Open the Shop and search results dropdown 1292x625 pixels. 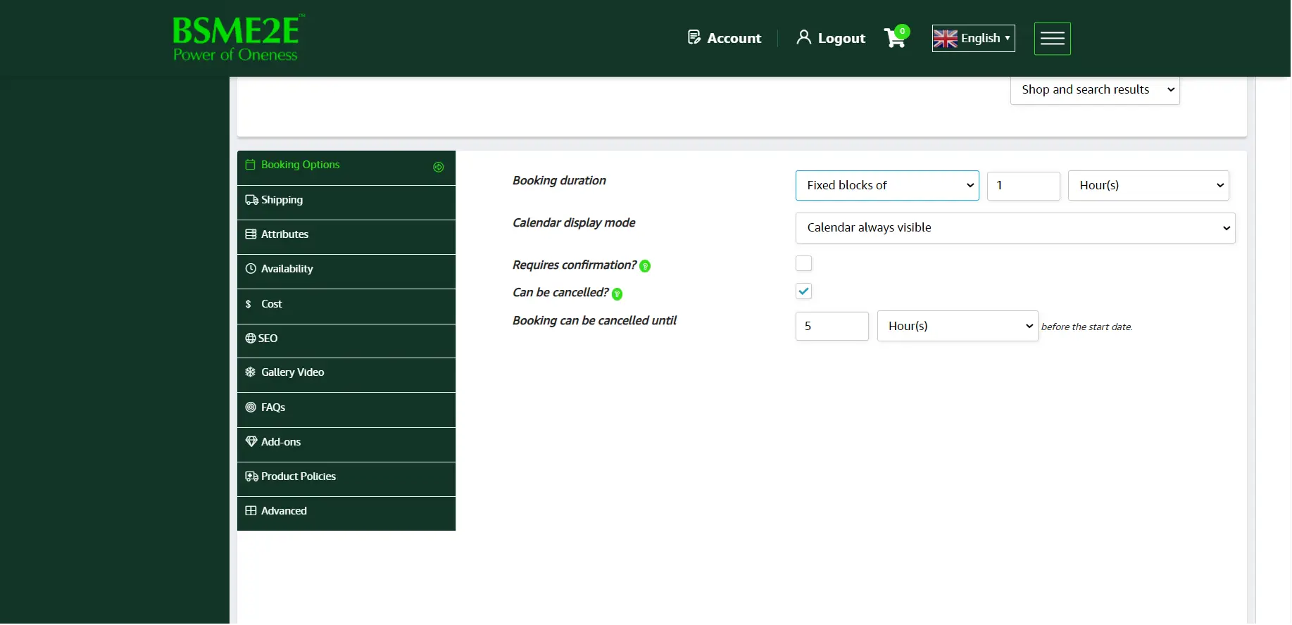coord(1095,90)
